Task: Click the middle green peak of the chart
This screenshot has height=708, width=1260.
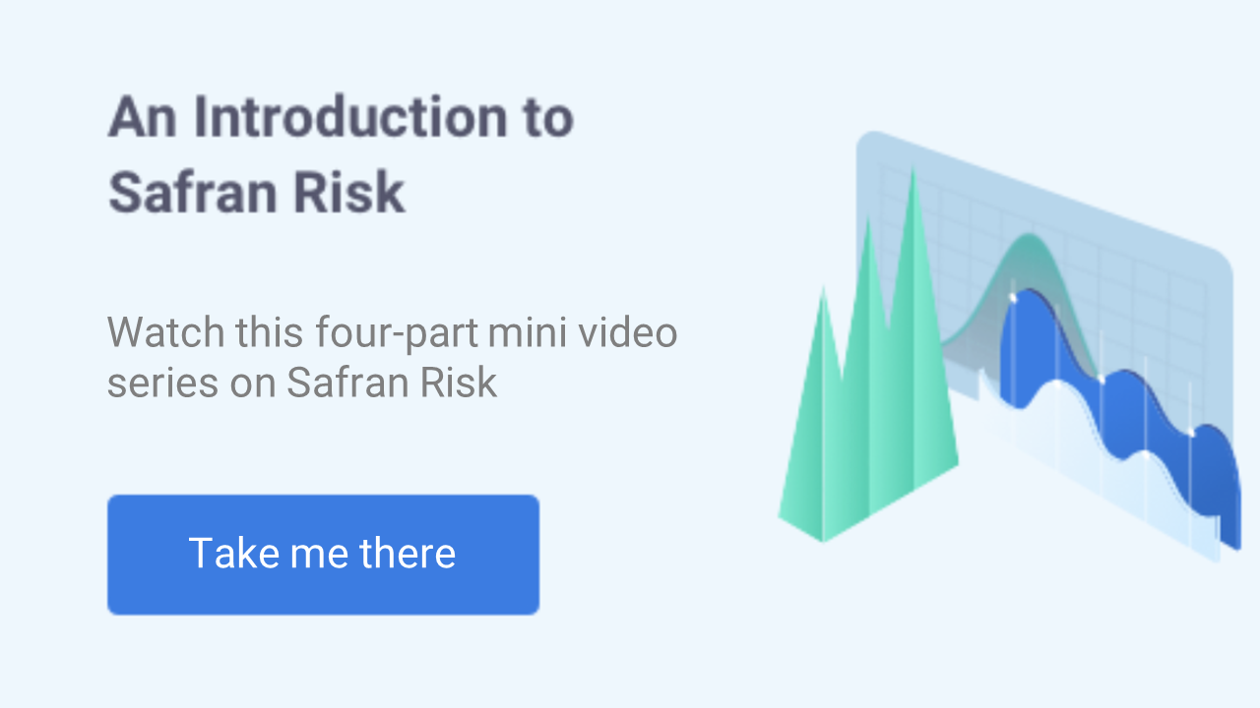Action: (868, 324)
